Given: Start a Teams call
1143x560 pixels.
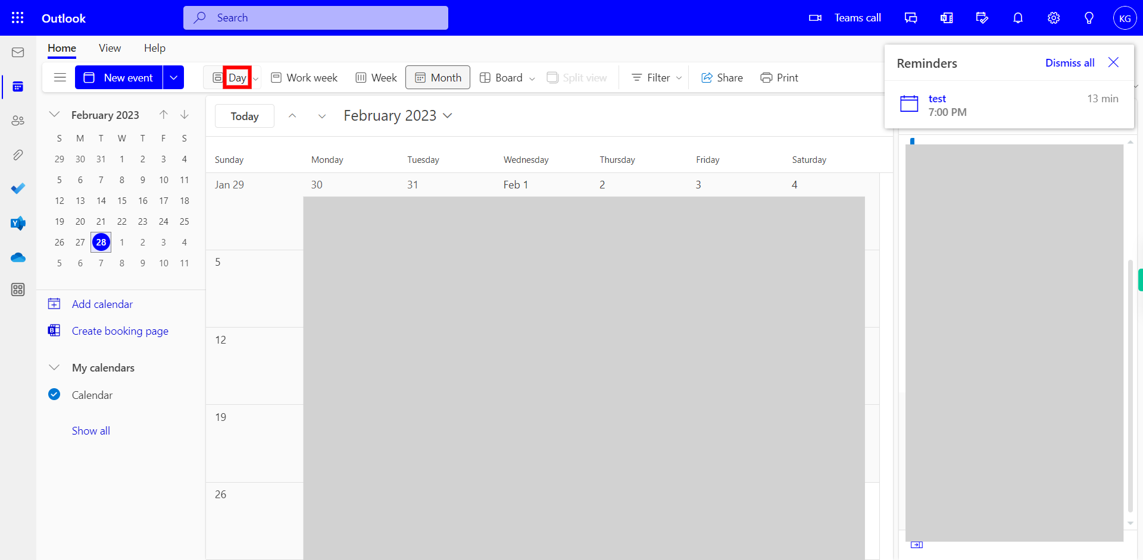Looking at the screenshot, I should point(845,18).
